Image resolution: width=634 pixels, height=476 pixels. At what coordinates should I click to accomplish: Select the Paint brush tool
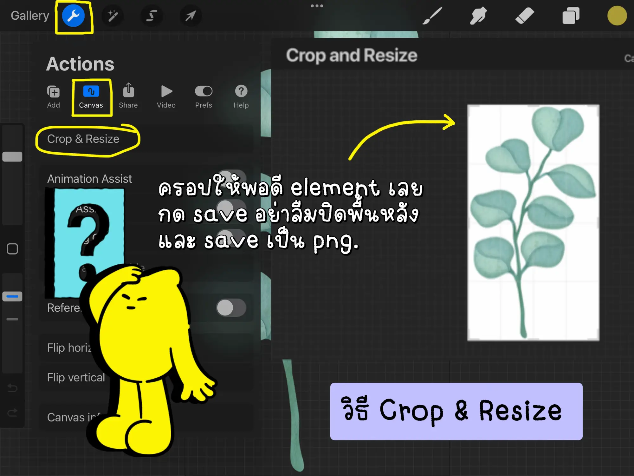[x=432, y=16]
